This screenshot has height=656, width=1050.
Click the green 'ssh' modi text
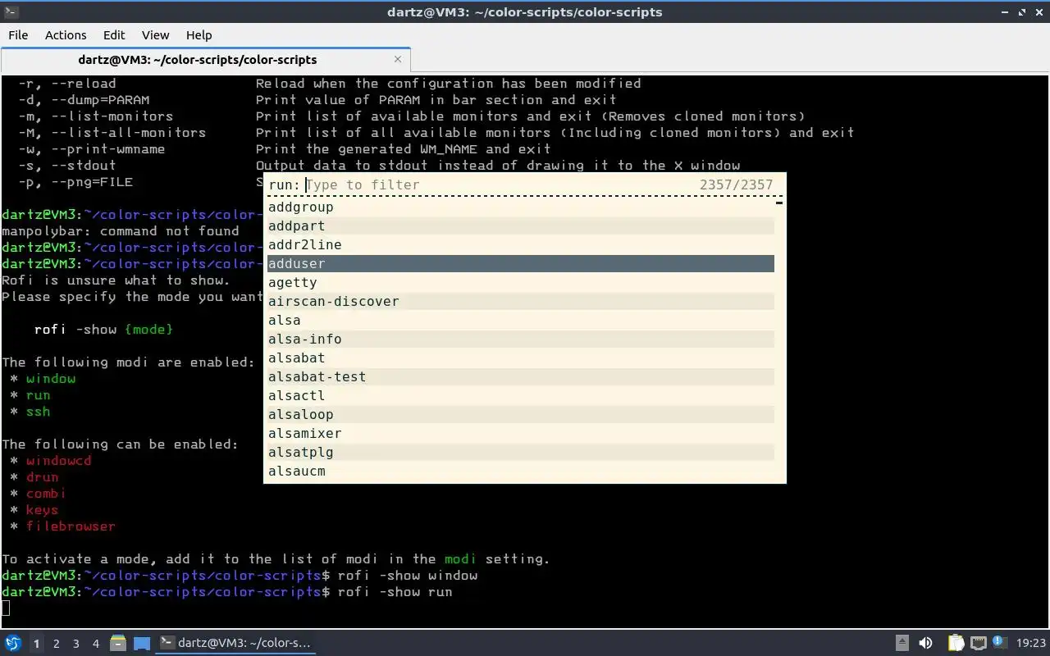coord(38,412)
